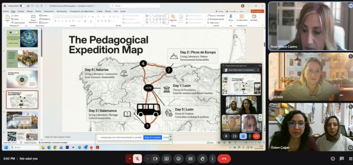Turn on captions in Meet
This screenshot has width=353, height=165.
pyautogui.click(x=191, y=158)
